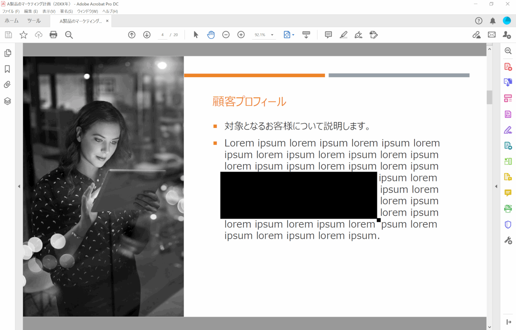Collapse the right tools pane arrow
This screenshot has width=516, height=330.
click(496, 186)
